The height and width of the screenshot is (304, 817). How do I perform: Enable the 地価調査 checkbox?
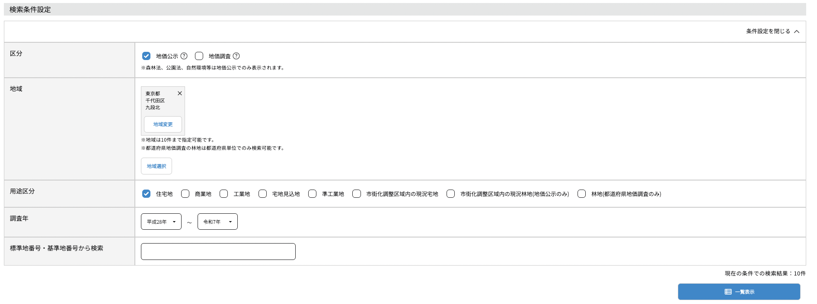point(199,56)
